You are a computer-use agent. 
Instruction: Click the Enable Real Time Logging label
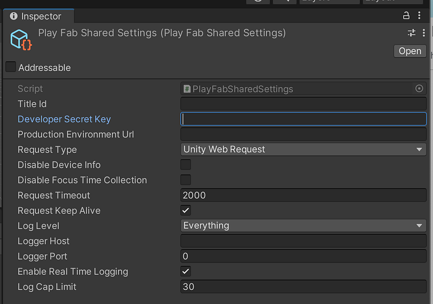[73, 272]
